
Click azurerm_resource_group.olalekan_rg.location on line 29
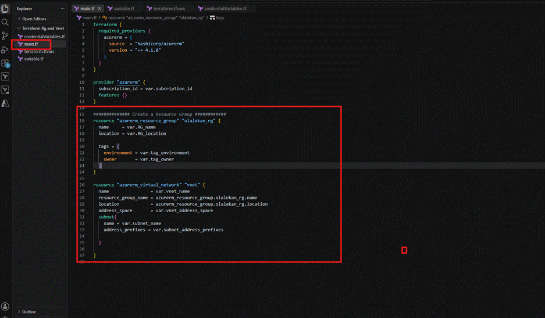pyautogui.click(x=212, y=205)
